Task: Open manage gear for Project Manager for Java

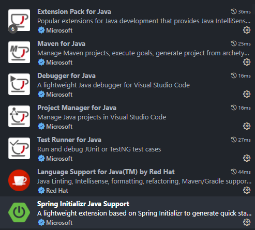Action: (x=247, y=126)
